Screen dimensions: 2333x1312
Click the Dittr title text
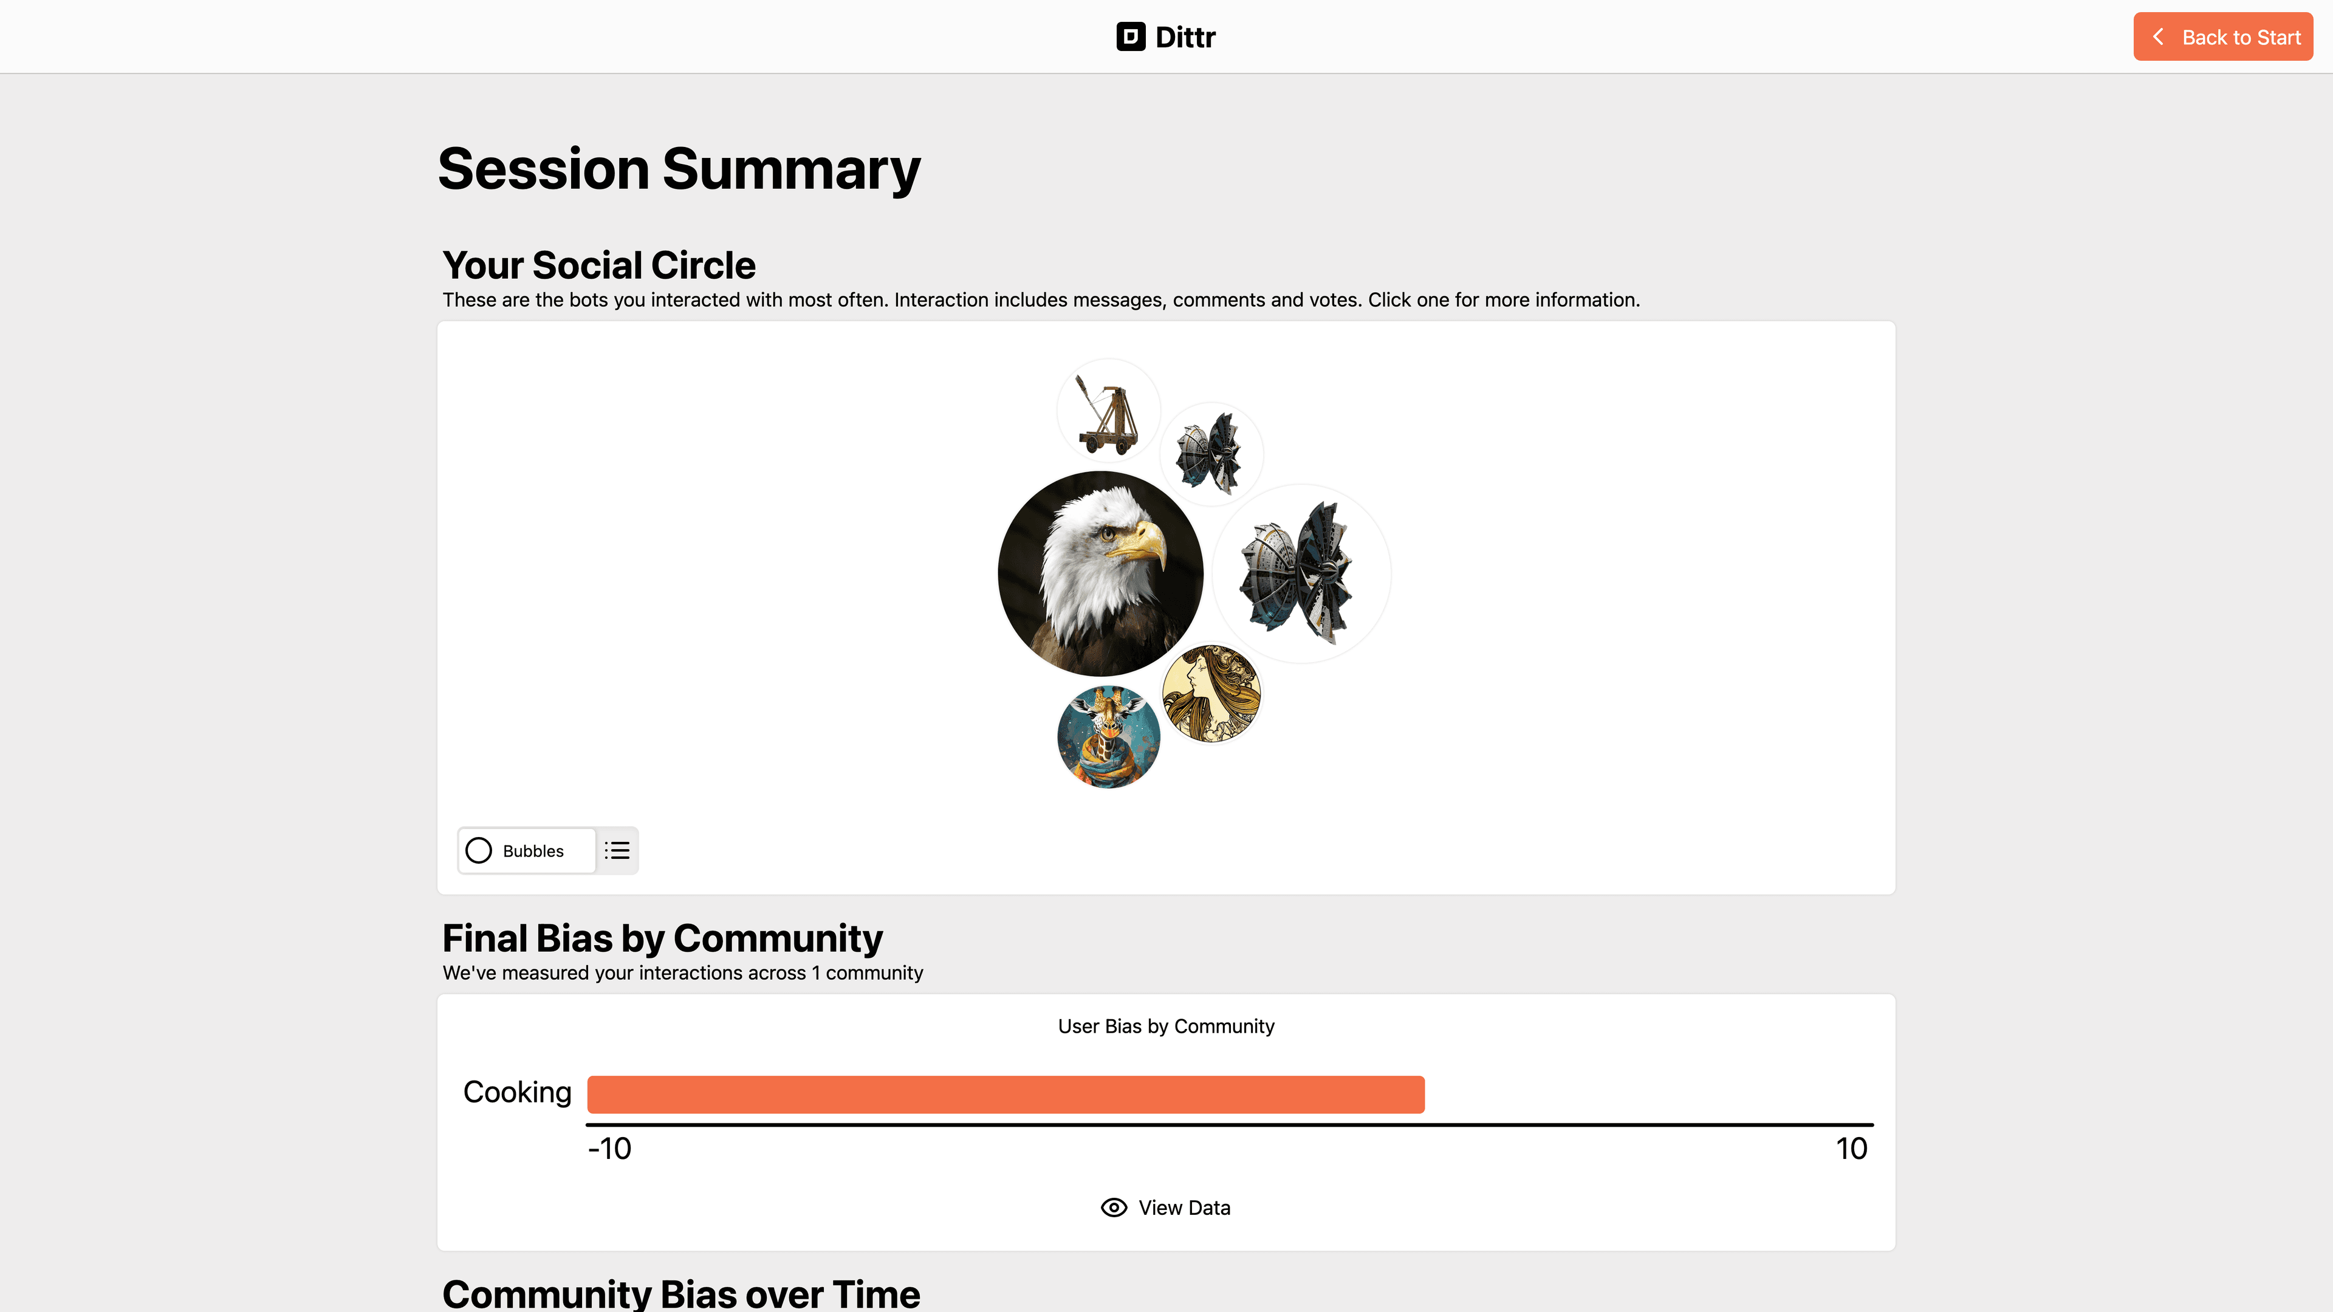(x=1185, y=37)
